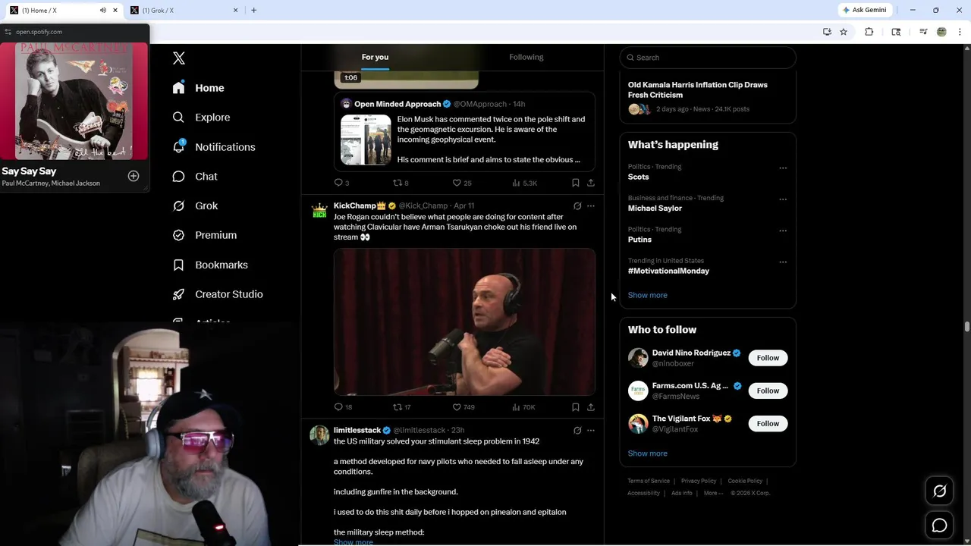This screenshot has height=546, width=971.
Task: Switch to the Following timeline tab
Action: point(526,57)
